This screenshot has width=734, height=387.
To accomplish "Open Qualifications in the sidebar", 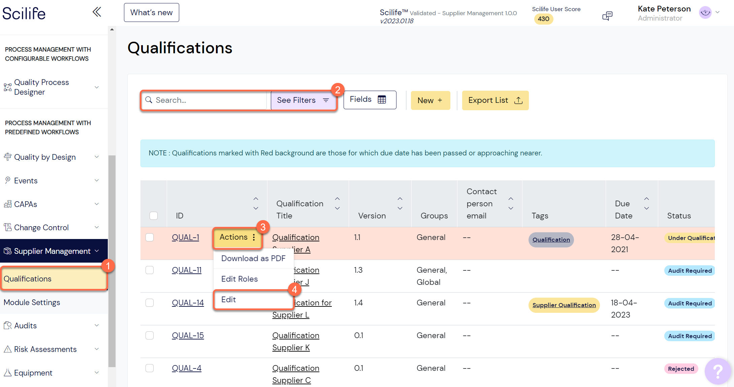I will pyautogui.click(x=54, y=279).
